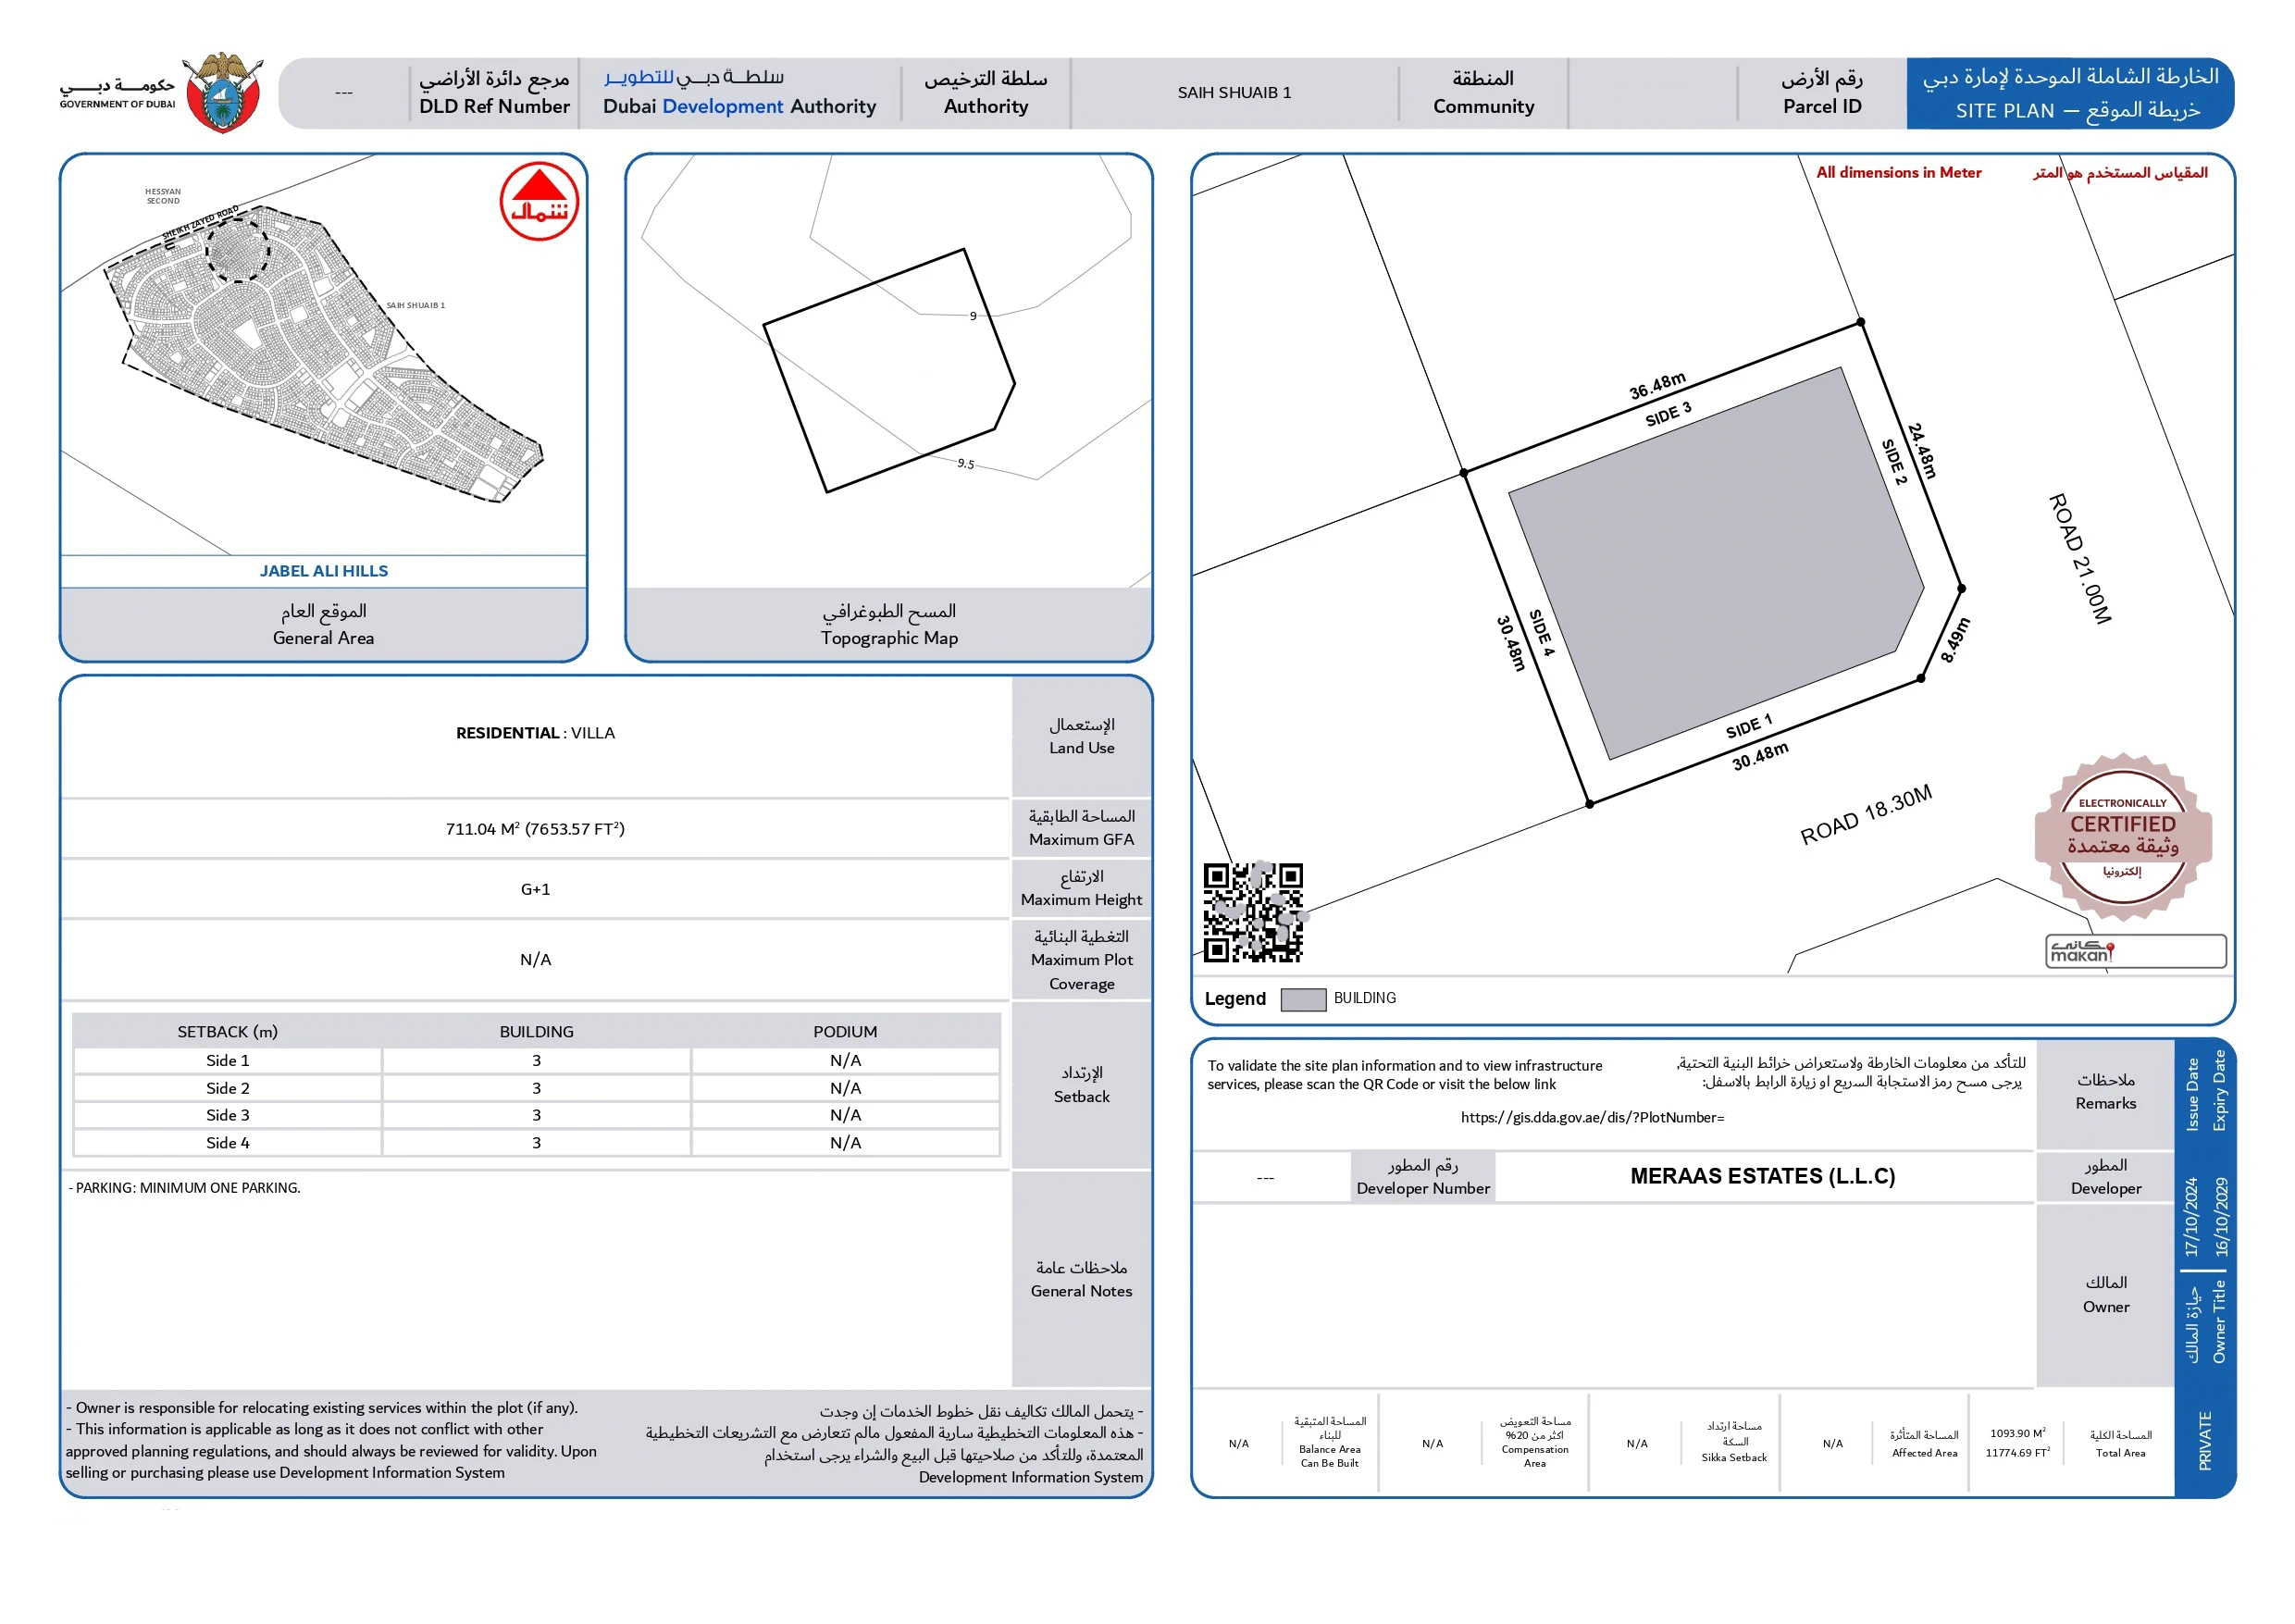Click the 'SIDE 4' plot edge label
Image resolution: width=2295 pixels, height=1624 pixels.
(x=1541, y=632)
